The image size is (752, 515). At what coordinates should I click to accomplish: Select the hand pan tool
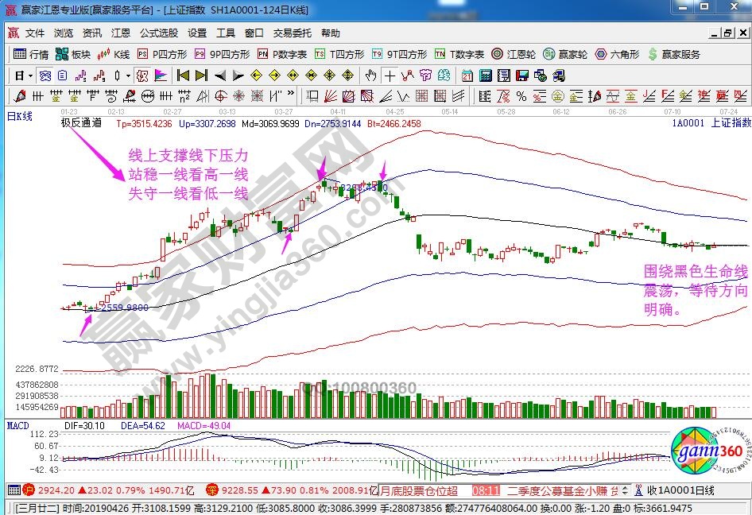click(370, 76)
